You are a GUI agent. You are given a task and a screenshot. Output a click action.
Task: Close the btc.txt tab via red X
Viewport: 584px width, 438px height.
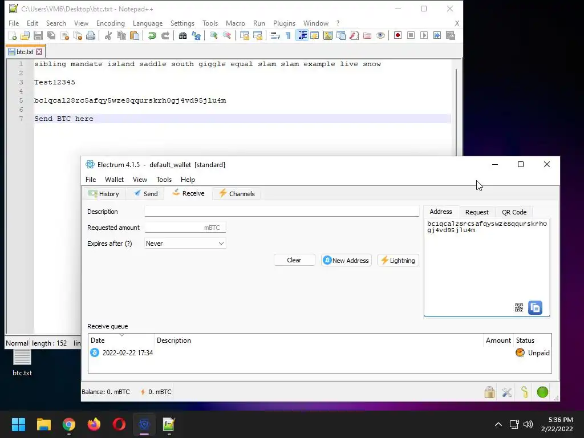[39, 52]
